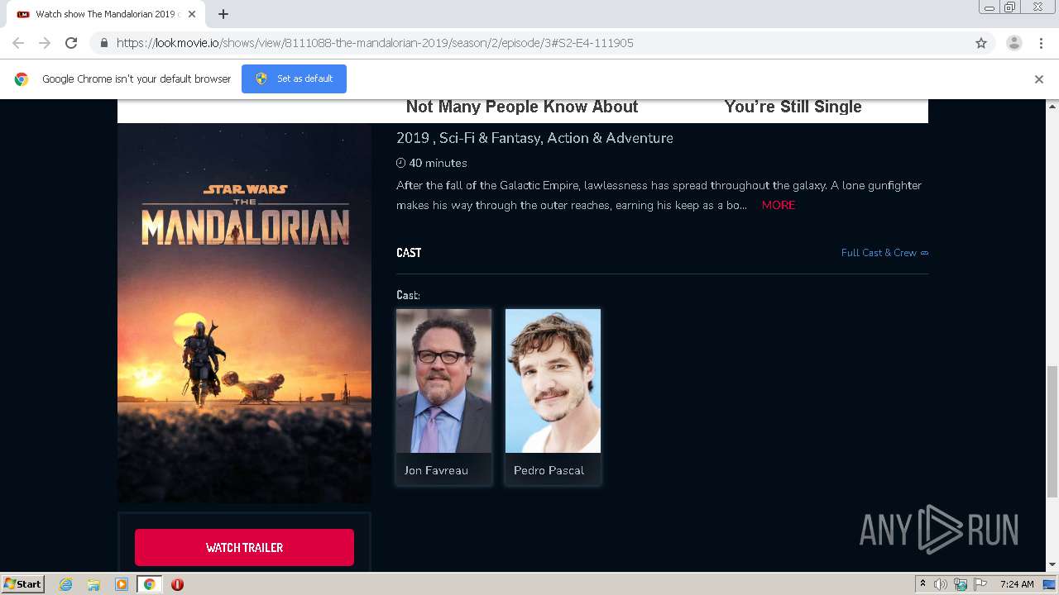This screenshot has width=1059, height=595.
Task: Open the Chrome profile avatar icon
Action: [x=1014, y=43]
